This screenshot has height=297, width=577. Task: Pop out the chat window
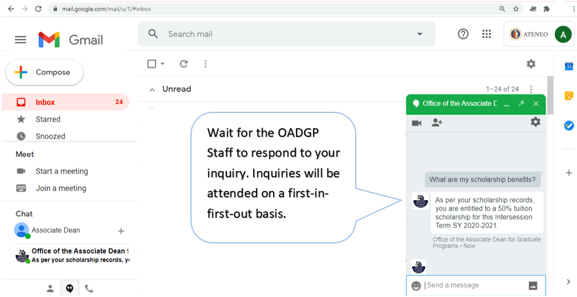pos(521,104)
